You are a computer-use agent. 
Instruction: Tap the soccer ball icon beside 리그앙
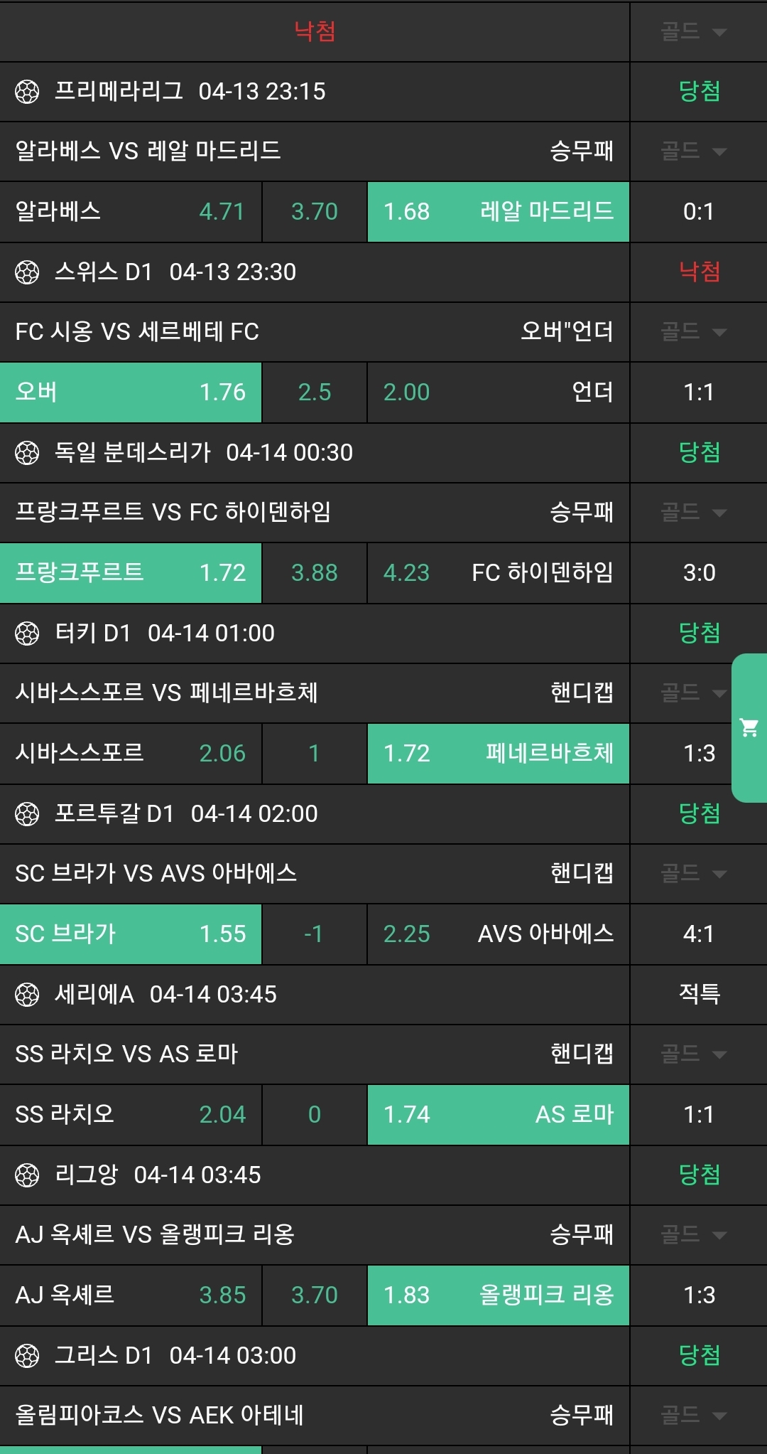(27, 1175)
